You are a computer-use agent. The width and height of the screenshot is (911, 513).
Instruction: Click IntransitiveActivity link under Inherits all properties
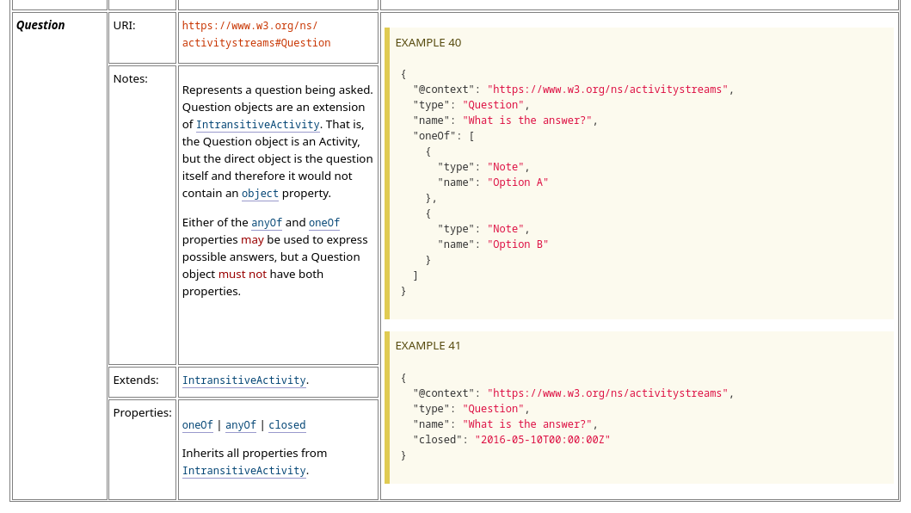244,471
